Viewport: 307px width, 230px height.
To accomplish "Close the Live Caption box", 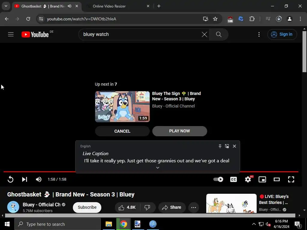I will tap(234, 146).
